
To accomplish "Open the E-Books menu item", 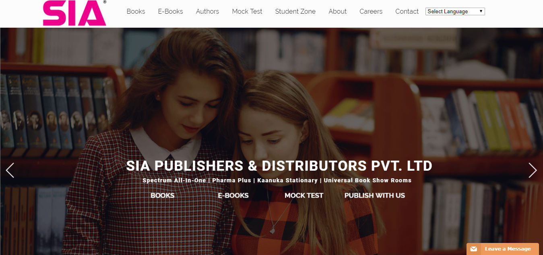I will 170,11.
